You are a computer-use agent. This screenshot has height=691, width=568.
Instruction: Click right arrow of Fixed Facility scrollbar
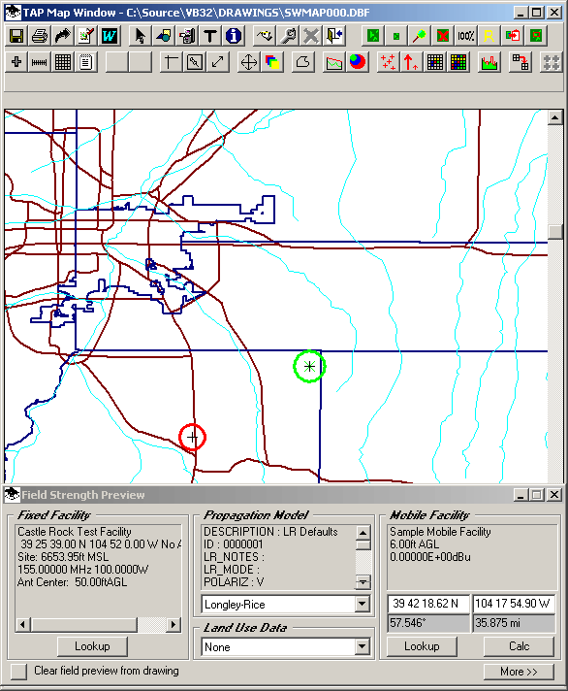point(174,624)
